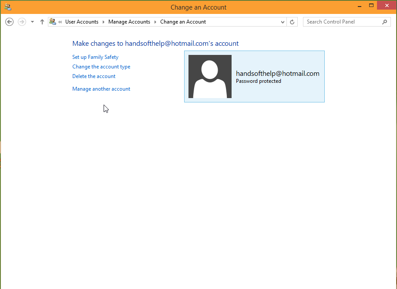397x289 pixels.
Task: Click the Make changes heading text
Action: click(155, 44)
